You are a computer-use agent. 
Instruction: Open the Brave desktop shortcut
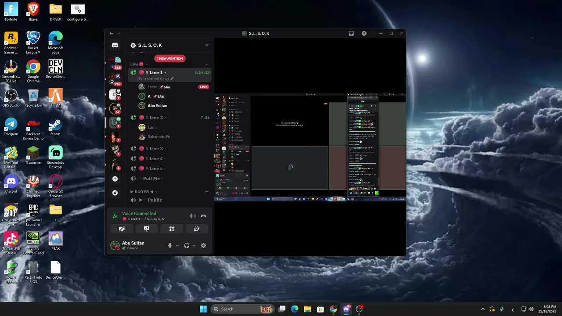pos(33,12)
